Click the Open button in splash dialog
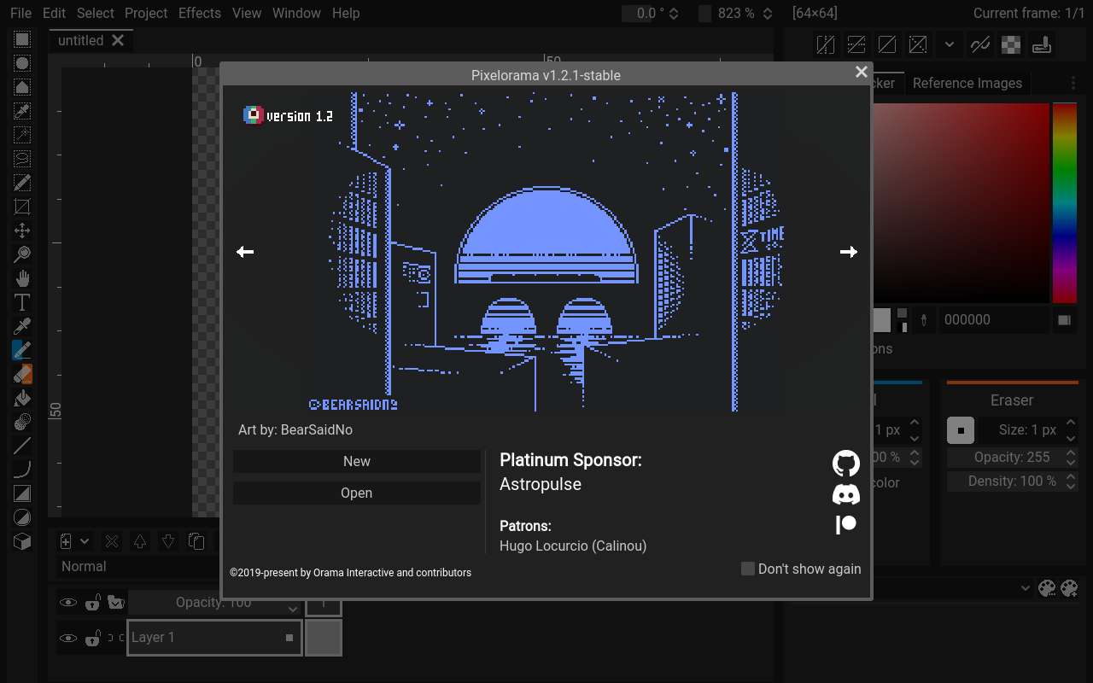 [x=357, y=493]
